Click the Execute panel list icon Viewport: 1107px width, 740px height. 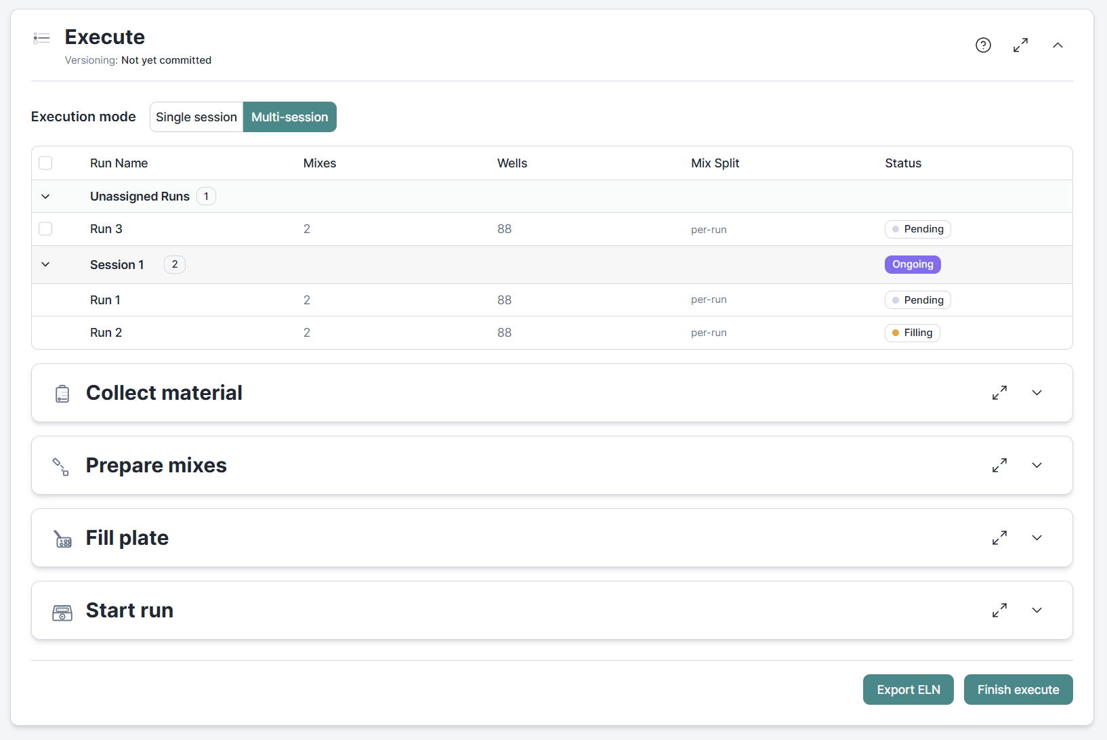coord(41,38)
